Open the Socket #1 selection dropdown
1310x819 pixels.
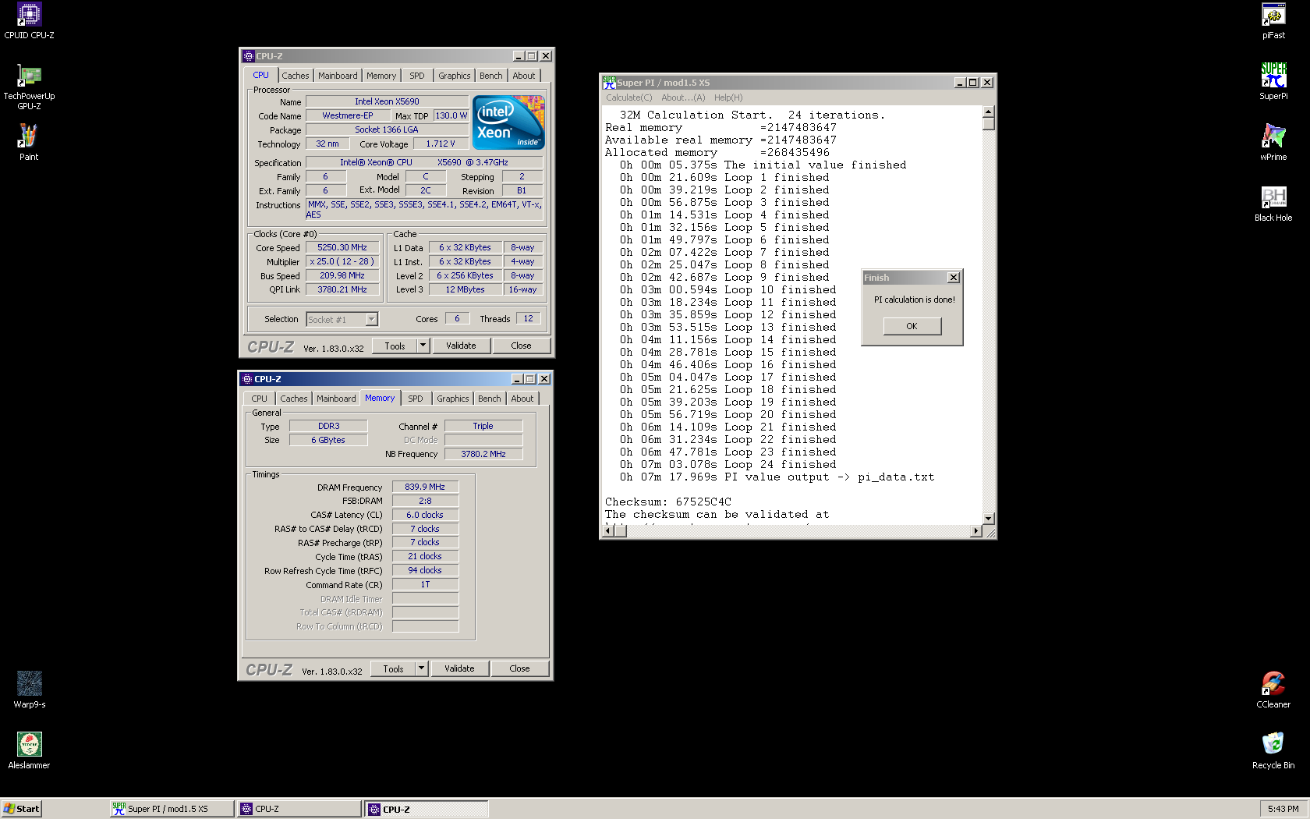pyautogui.click(x=371, y=319)
